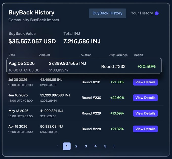The height and width of the screenshot is (159, 172).
Task: View Details for Round #231
Action: tap(145, 82)
